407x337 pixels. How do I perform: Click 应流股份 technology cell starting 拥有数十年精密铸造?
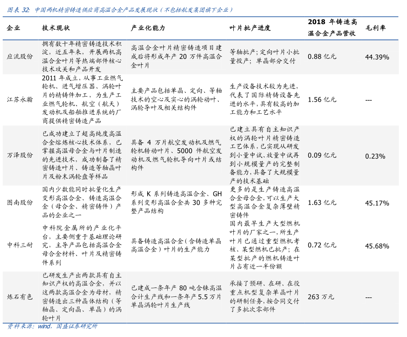pos(82,56)
